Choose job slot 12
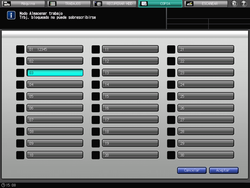250x188 pixels. (x=130, y=61)
